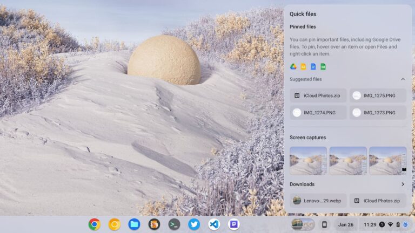Click the Pinned files heading

(x=303, y=26)
